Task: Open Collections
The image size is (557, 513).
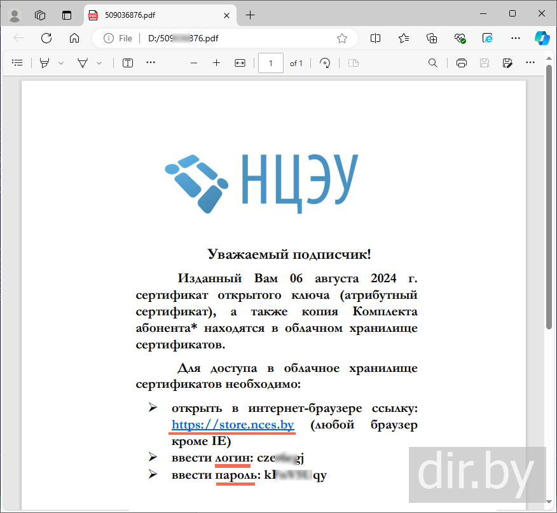Action: click(432, 38)
